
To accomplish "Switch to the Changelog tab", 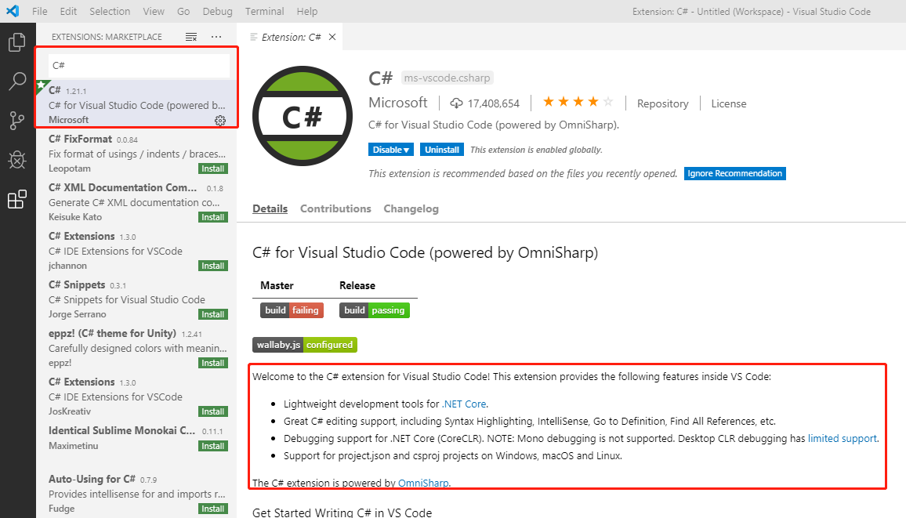I will point(411,208).
